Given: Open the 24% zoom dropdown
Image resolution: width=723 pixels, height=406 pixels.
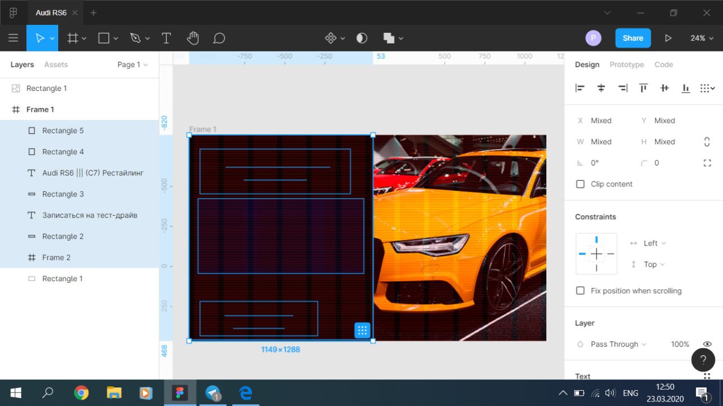Looking at the screenshot, I should tap(701, 38).
